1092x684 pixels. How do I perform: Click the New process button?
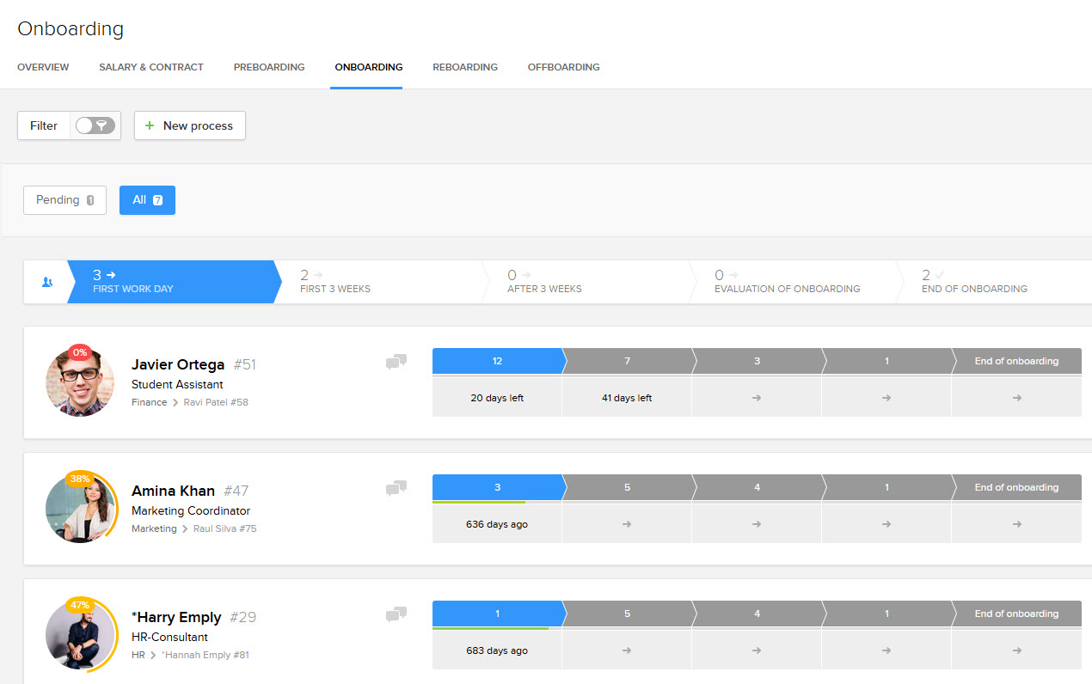[x=189, y=125]
